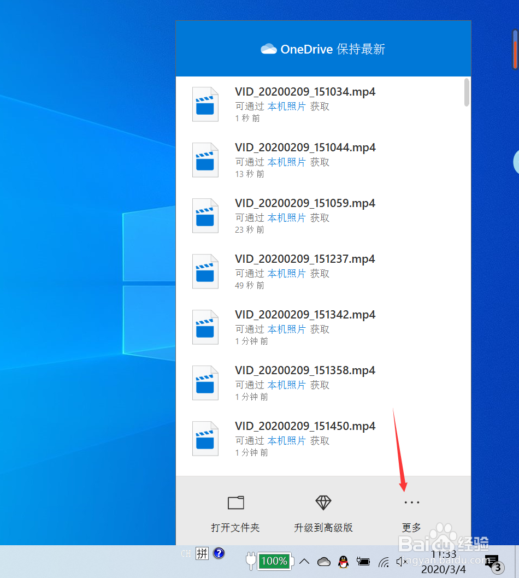Screen dimensions: 519x578
Task: Click 本机照片 link under VID_20200209_151450.mp4
Action: click(x=286, y=440)
